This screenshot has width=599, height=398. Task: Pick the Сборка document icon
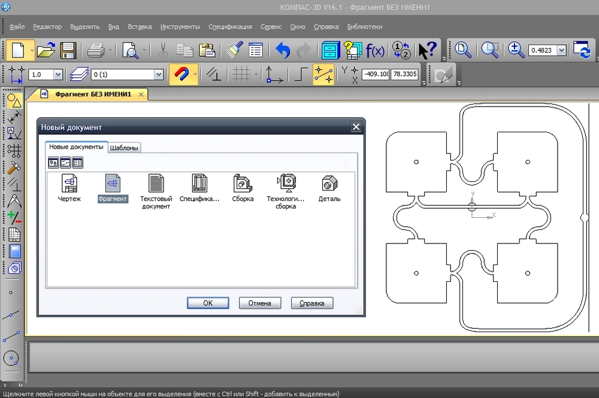coord(243,184)
